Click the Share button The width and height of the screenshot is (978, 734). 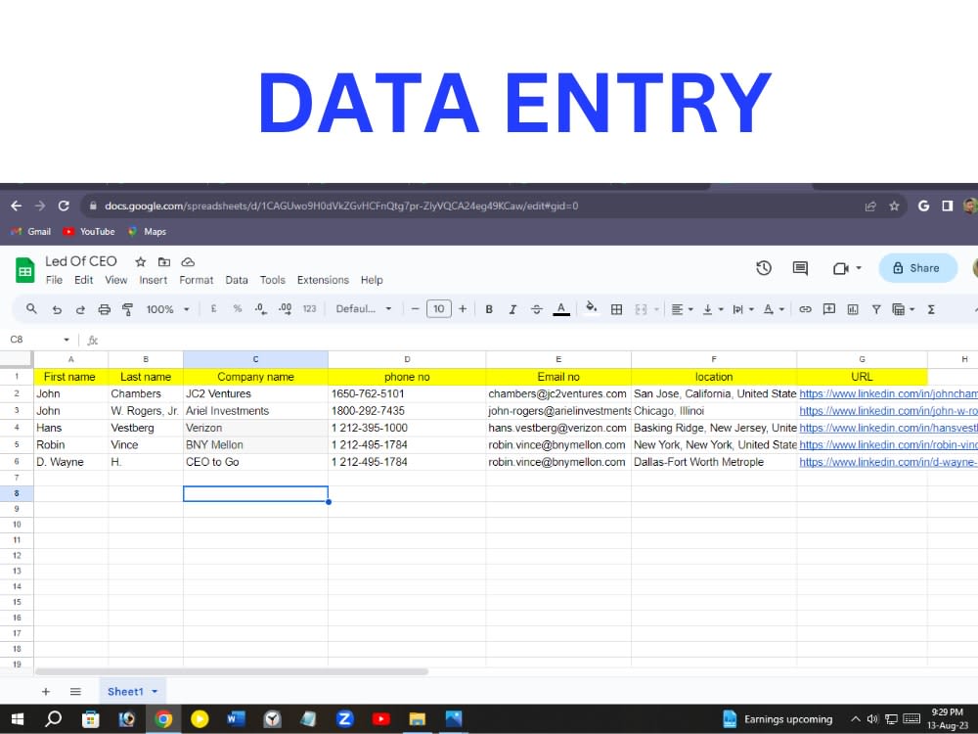(x=917, y=268)
